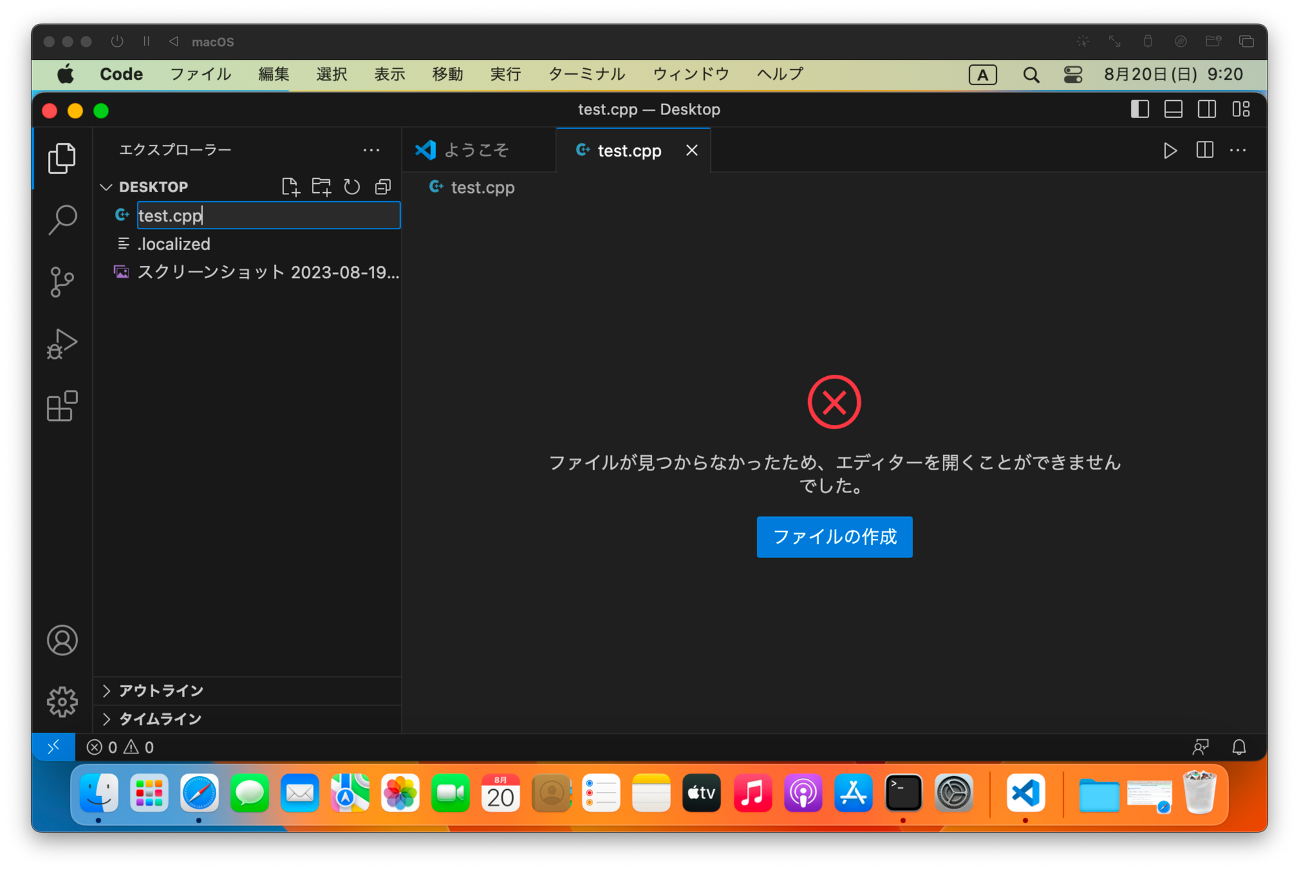Toggle the bottom panel visibility
This screenshot has height=871, width=1299.
pyautogui.click(x=1173, y=109)
